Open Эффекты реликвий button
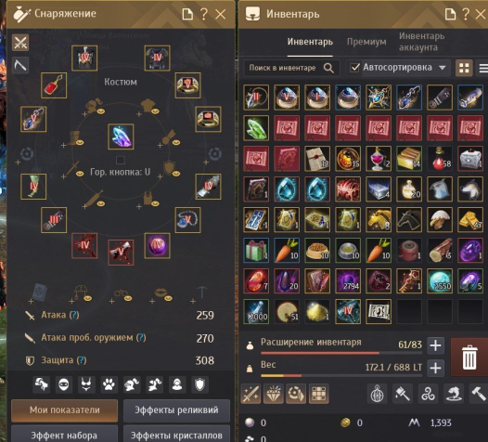Image resolution: width=488 pixels, height=442 pixels. [176, 409]
